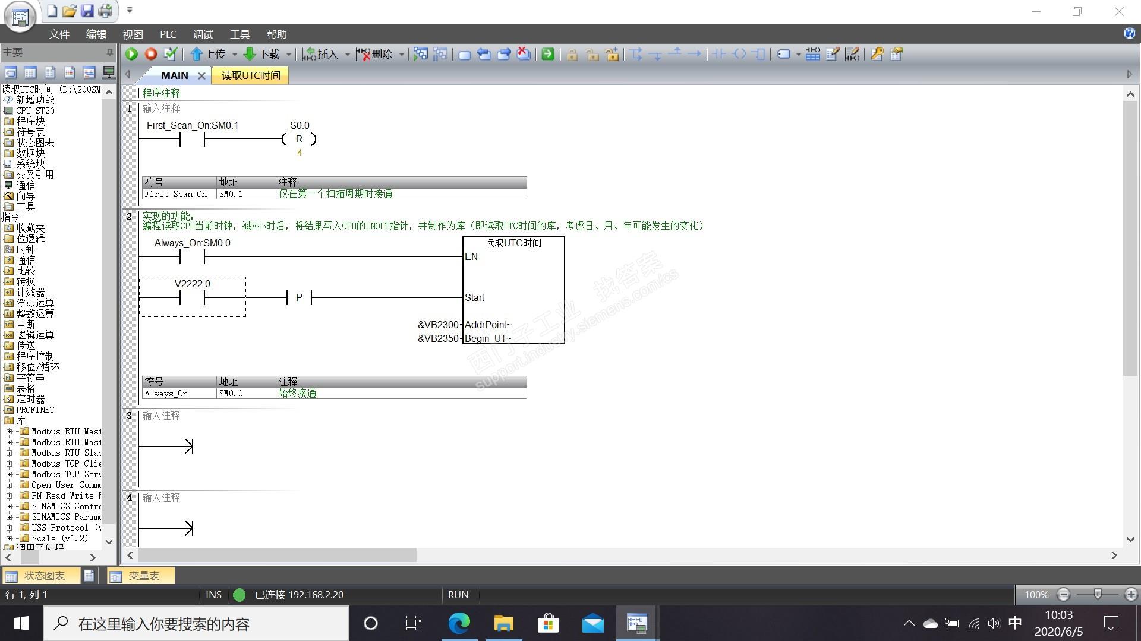The height and width of the screenshot is (641, 1141).
Task: Click the save disk icon in title bar
Action: tap(87, 10)
